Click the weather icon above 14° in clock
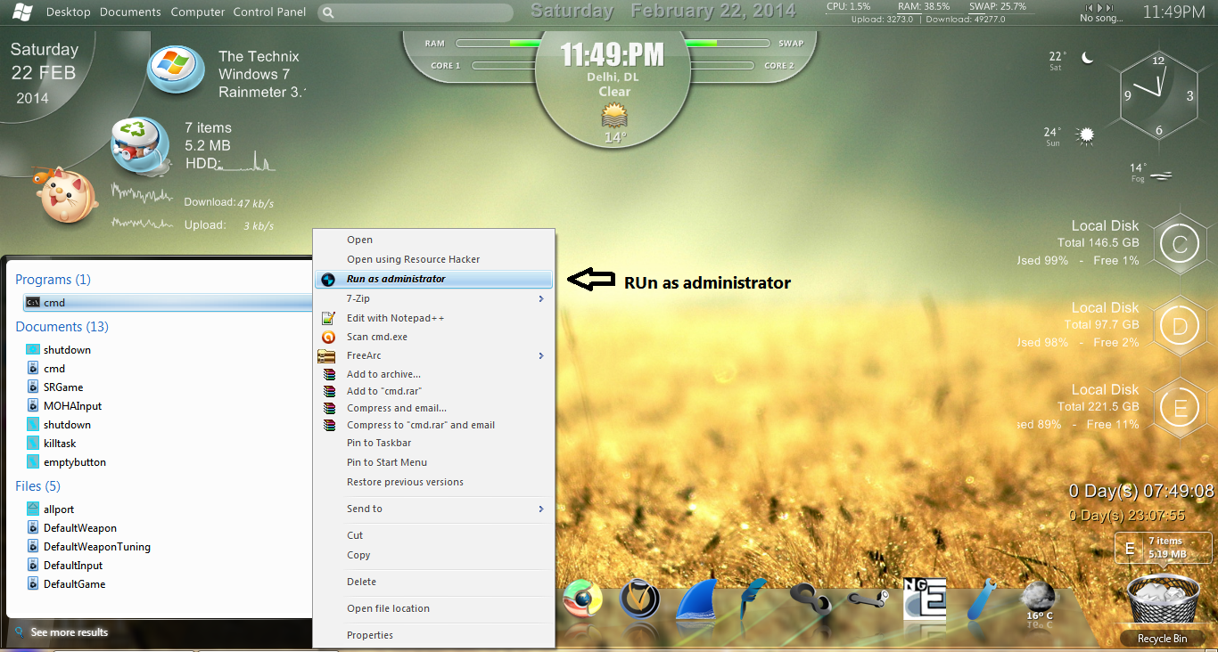Screen dimensions: 1218x652 pos(614,116)
